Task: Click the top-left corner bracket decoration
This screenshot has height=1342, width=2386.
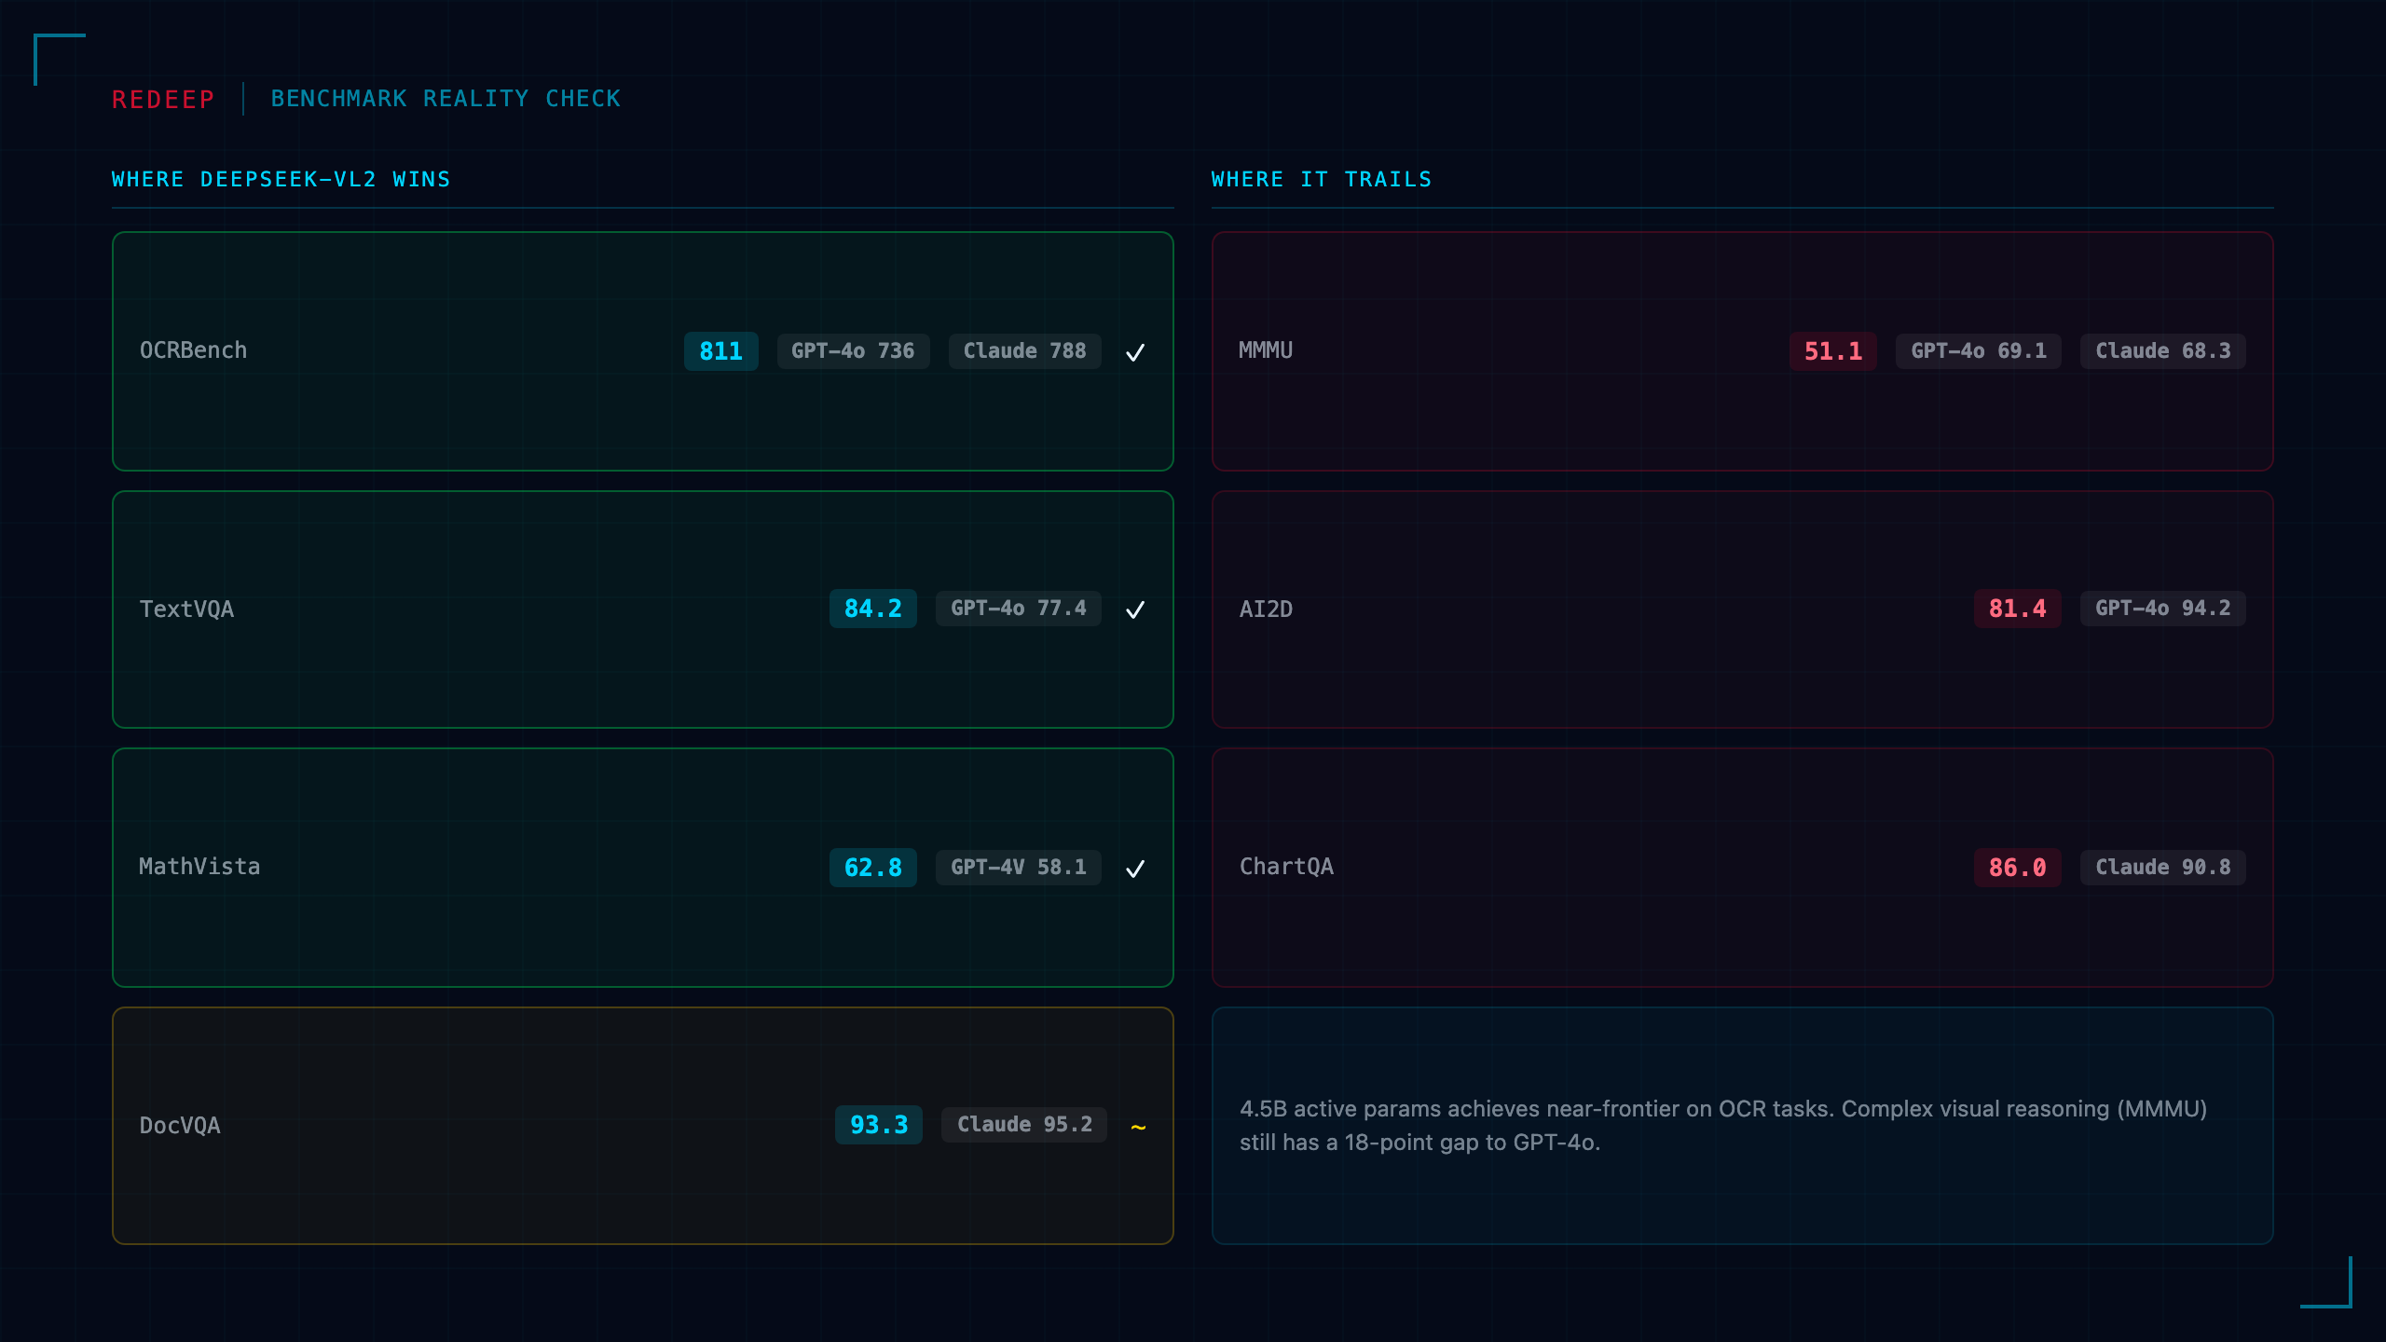Action: (59, 59)
